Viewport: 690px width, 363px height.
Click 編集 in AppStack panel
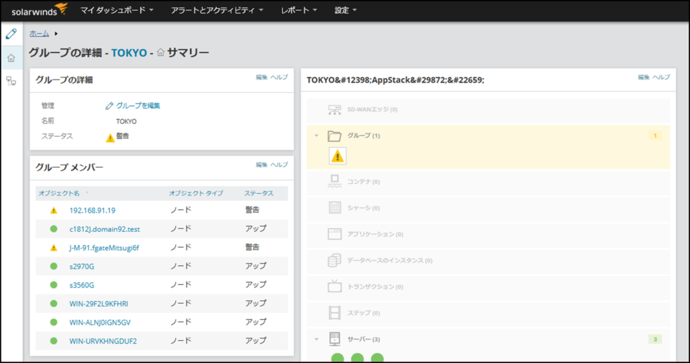(644, 77)
